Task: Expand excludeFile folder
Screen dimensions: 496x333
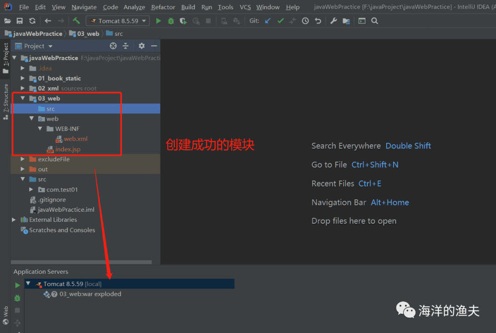Action: [x=23, y=159]
